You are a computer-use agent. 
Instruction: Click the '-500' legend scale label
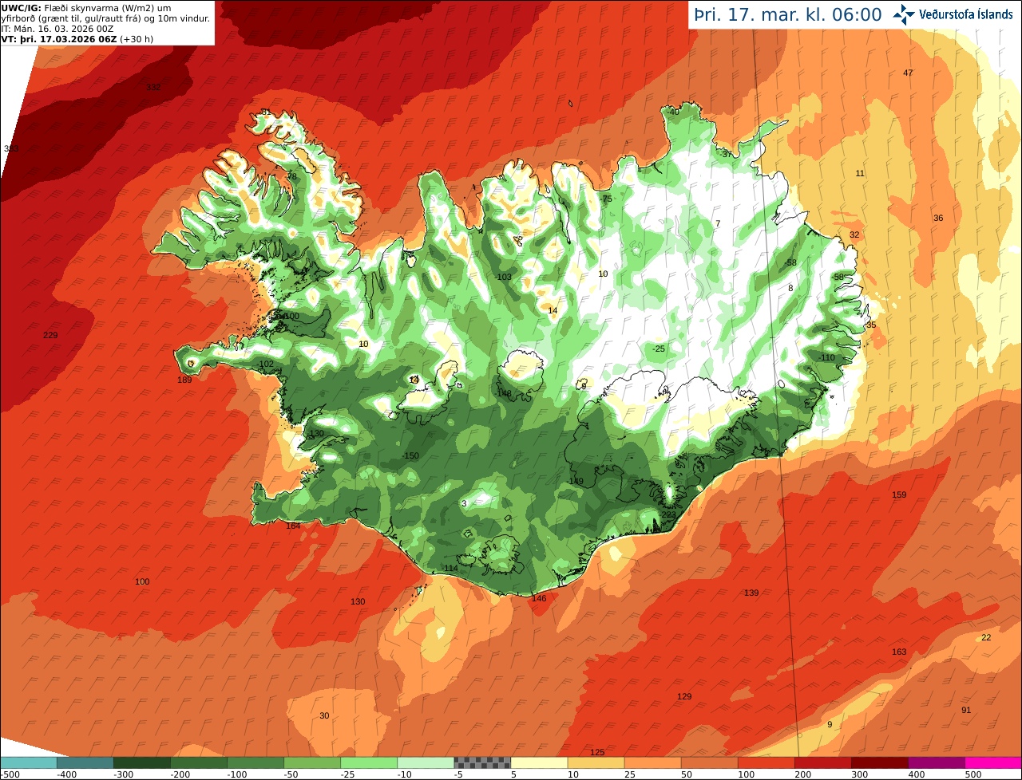(x=9, y=774)
